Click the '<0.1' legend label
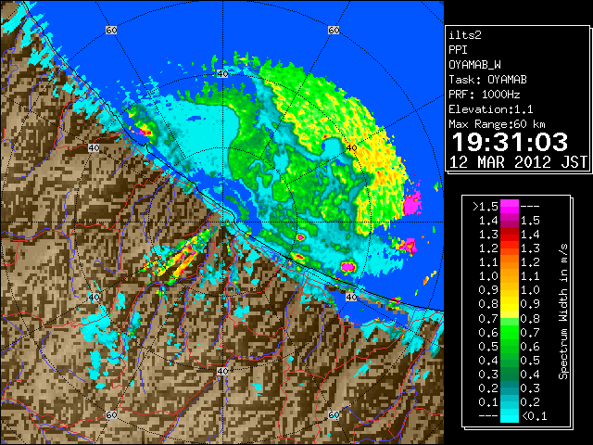The height and width of the screenshot is (445, 593). click(534, 416)
